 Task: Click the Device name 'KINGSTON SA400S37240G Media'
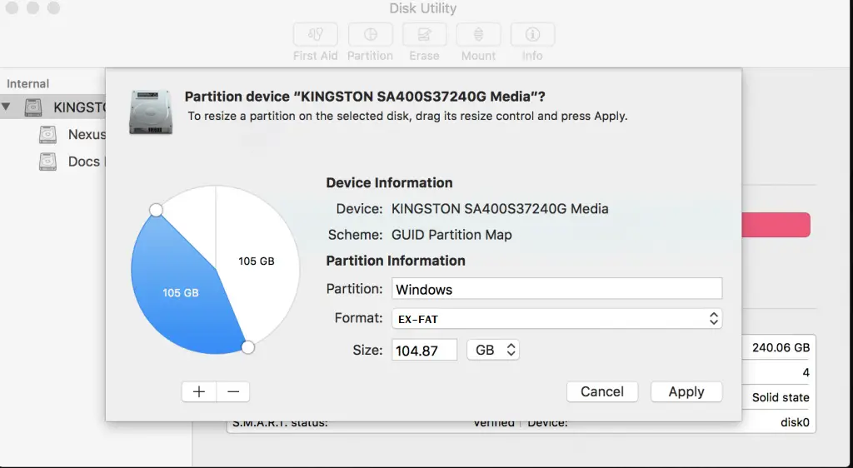pyautogui.click(x=500, y=209)
